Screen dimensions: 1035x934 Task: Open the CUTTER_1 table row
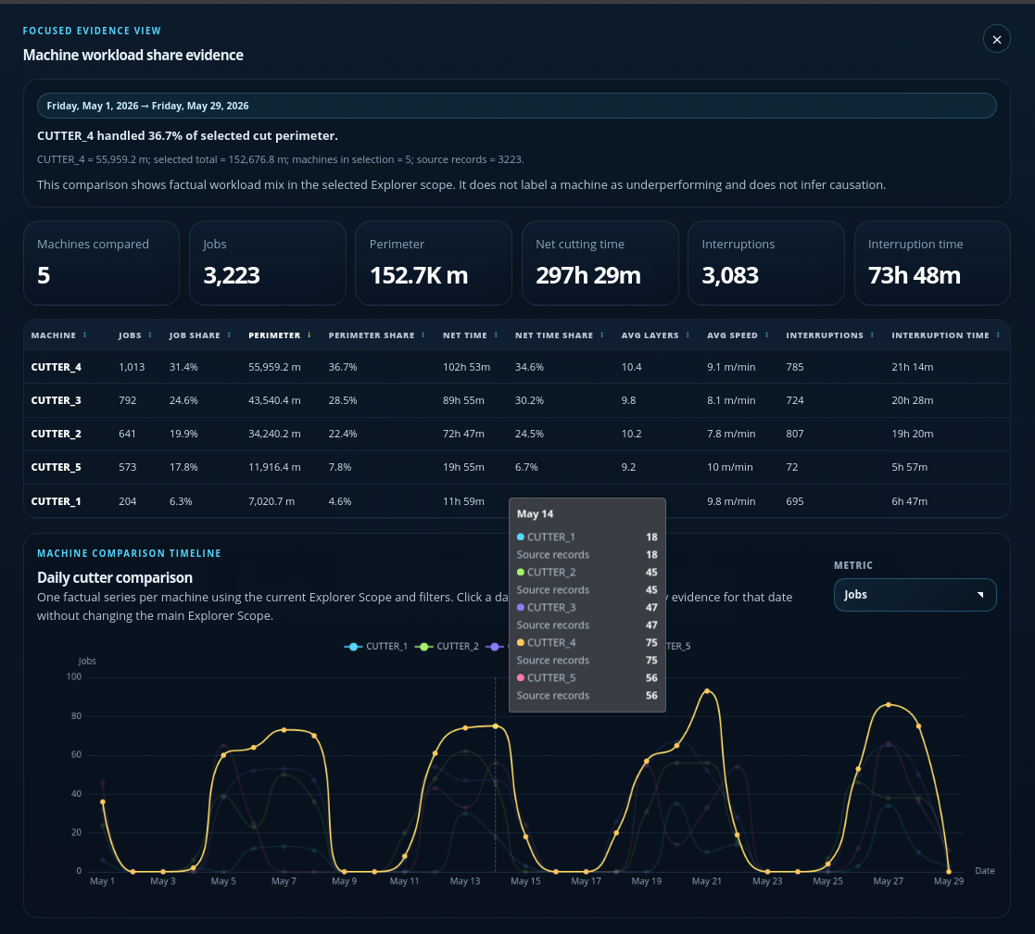click(x=516, y=501)
